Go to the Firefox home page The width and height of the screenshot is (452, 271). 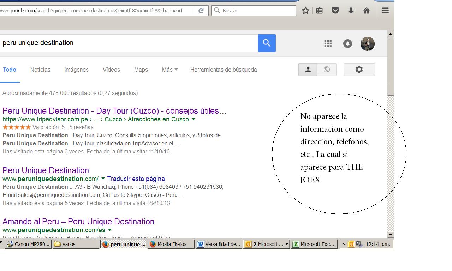367,11
